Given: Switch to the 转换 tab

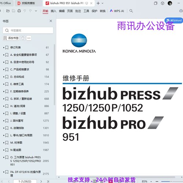Looking at the screenshot, I should (102, 11).
